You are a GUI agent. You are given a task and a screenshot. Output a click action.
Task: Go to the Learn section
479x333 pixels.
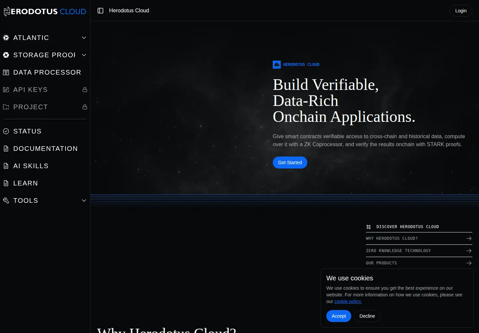[45, 183]
